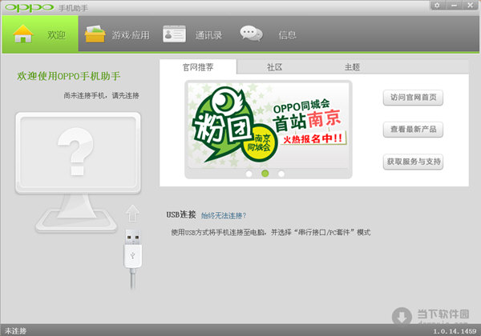The height and width of the screenshot is (336, 481).
Task: Click the USB connection instruction text
Action: [271, 233]
